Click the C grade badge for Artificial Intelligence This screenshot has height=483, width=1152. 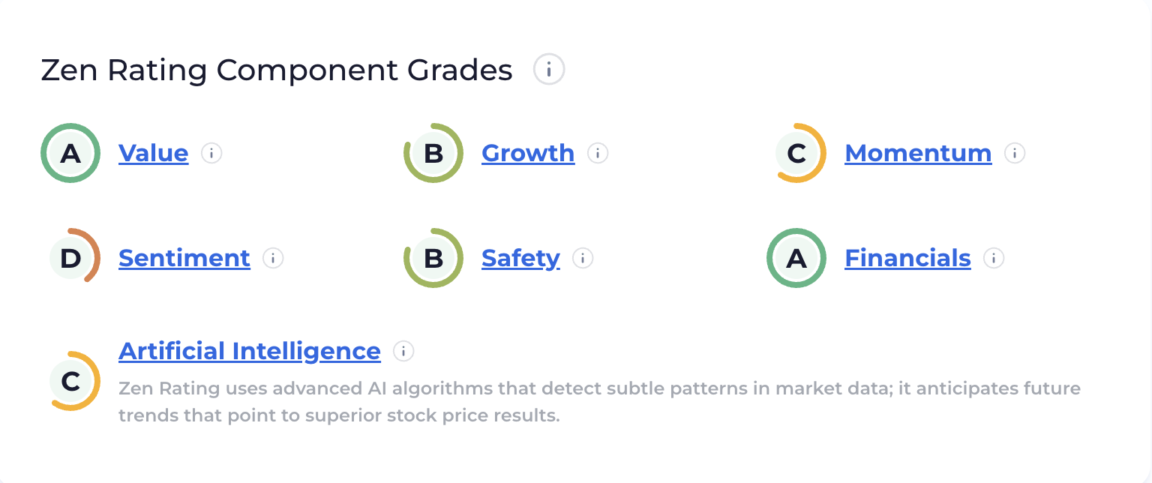pyautogui.click(x=70, y=381)
